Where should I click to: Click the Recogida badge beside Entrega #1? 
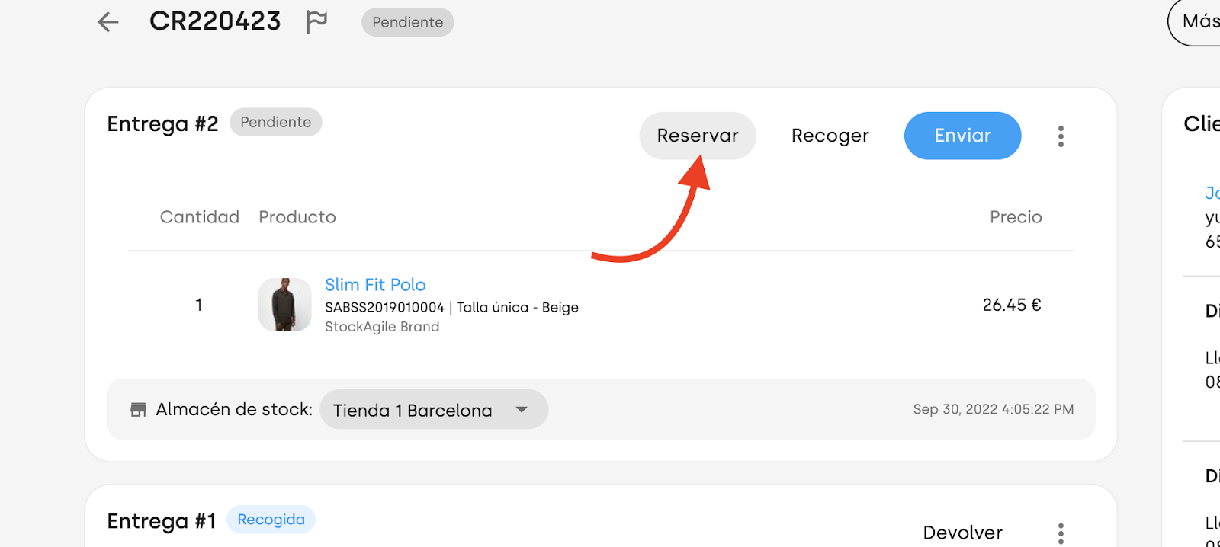point(271,520)
